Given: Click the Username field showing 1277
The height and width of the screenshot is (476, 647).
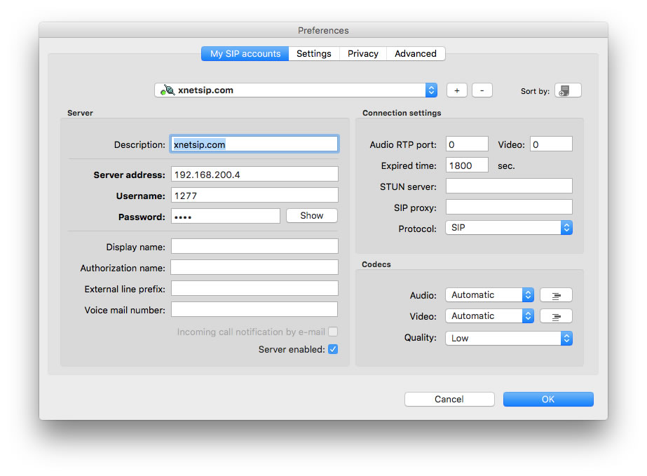Looking at the screenshot, I should 254,196.
